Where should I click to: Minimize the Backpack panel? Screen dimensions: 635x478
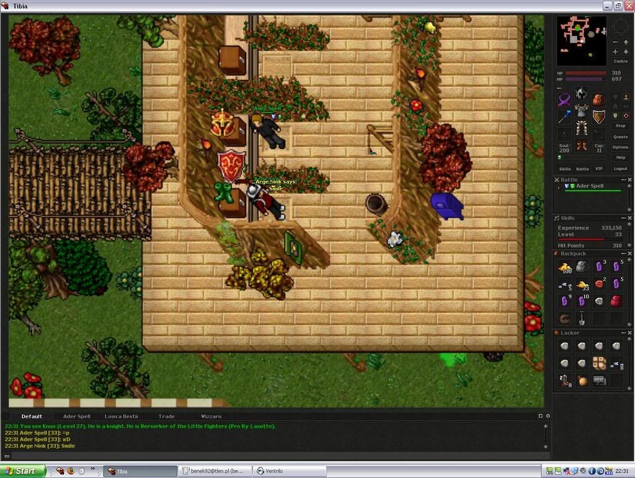(x=624, y=254)
